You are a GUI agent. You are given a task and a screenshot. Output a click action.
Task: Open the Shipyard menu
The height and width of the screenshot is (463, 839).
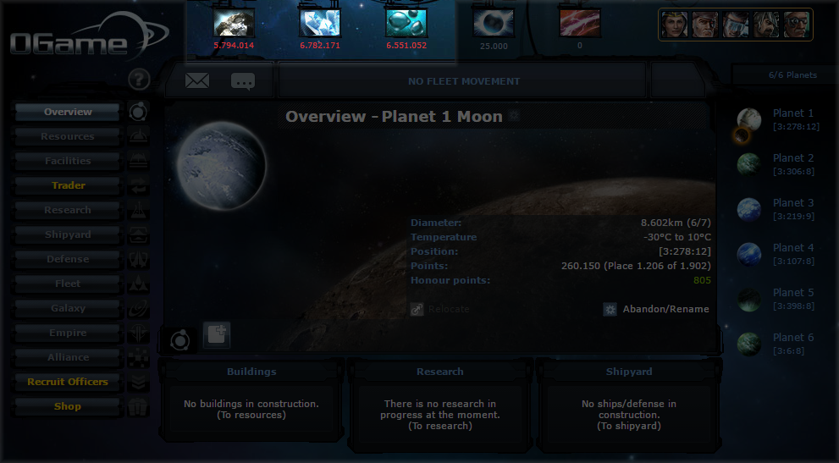click(x=68, y=234)
